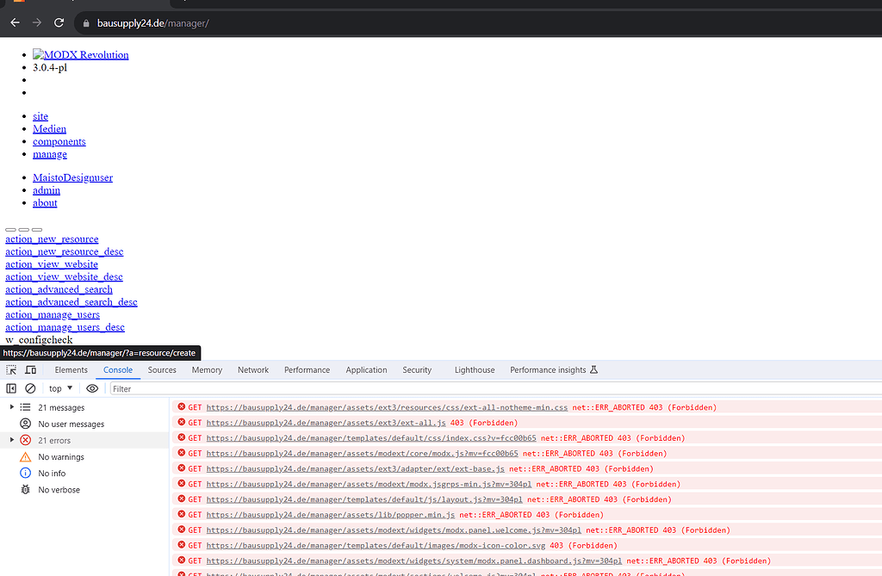Open the Medien link
The width and height of the screenshot is (882, 576).
[49, 128]
